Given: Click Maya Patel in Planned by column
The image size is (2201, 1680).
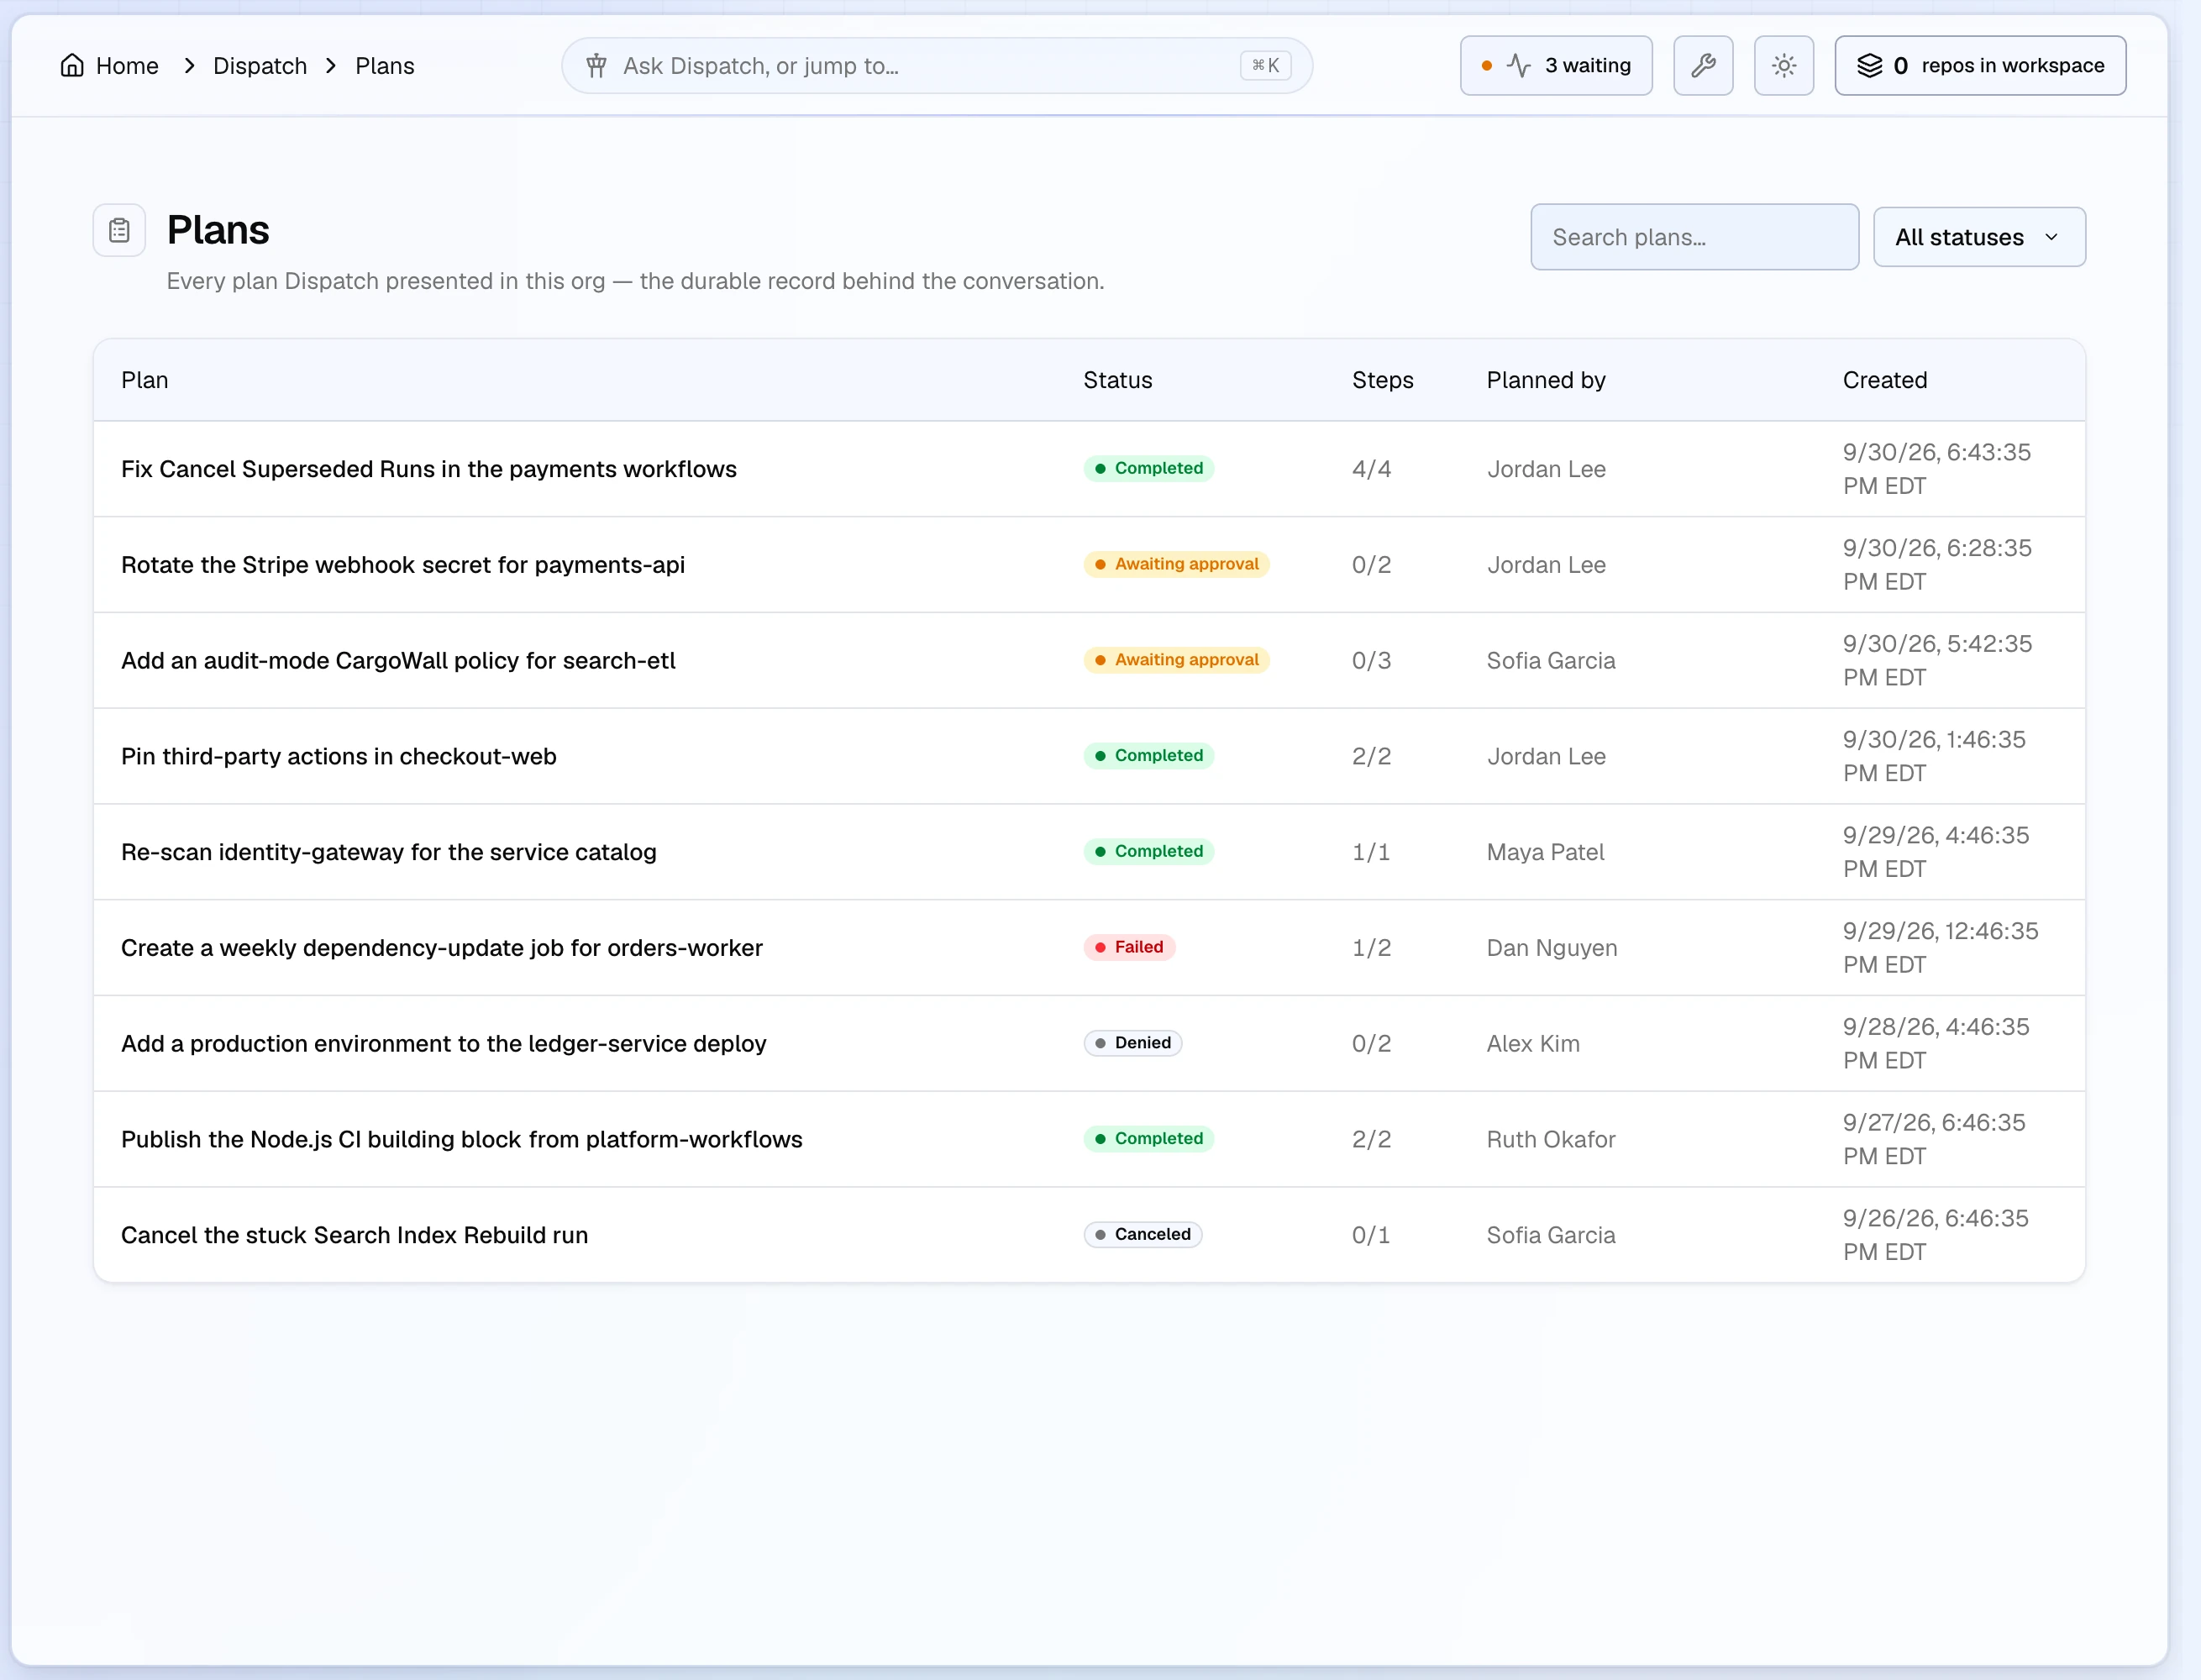Looking at the screenshot, I should click(1545, 852).
